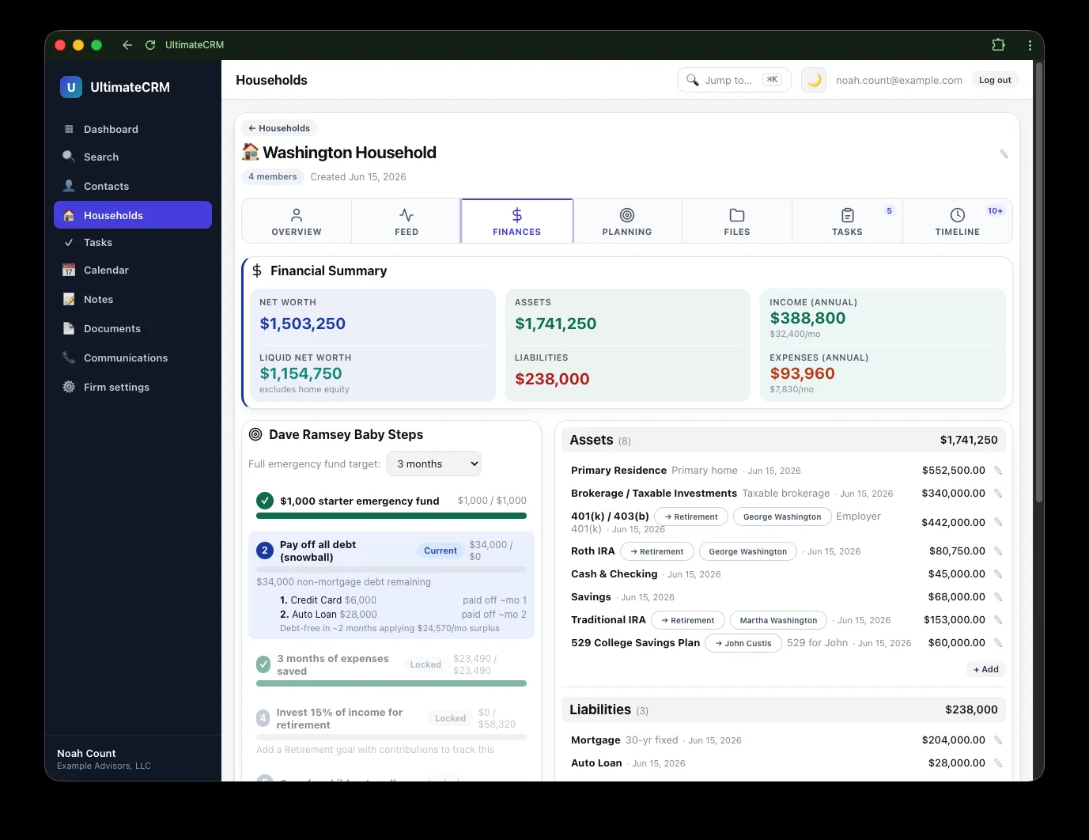Edit the 401(k) / 403(b) asset

tap(998, 522)
